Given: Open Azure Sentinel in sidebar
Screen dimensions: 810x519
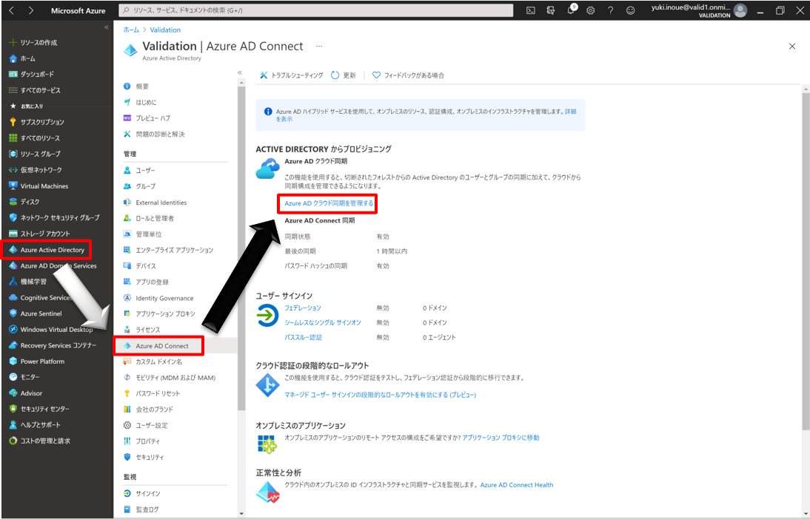Looking at the screenshot, I should click(36, 313).
